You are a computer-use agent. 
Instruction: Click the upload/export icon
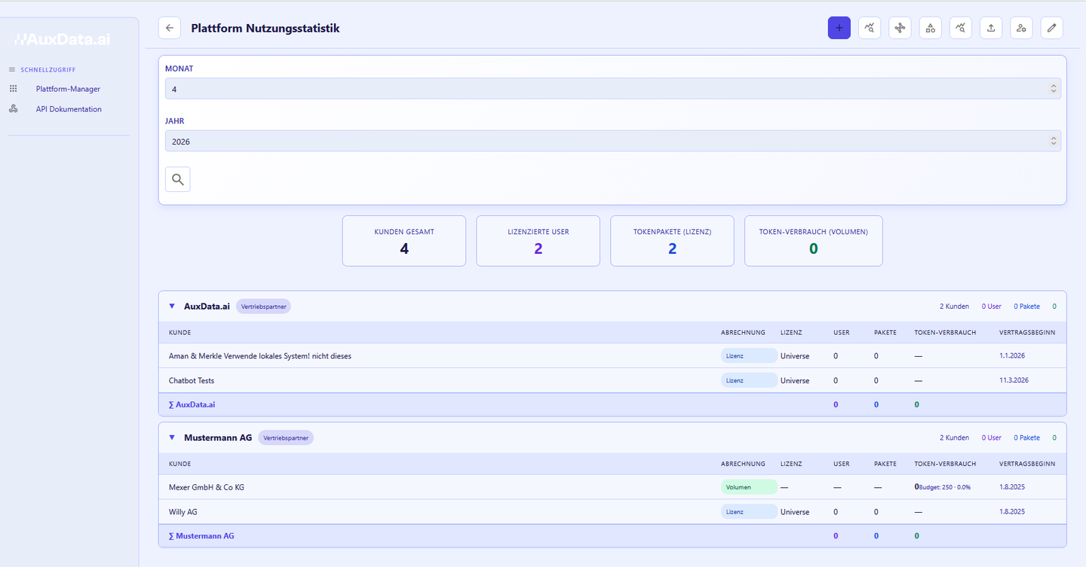point(991,28)
